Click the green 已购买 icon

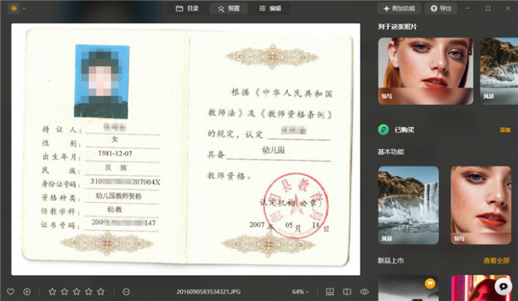point(383,129)
